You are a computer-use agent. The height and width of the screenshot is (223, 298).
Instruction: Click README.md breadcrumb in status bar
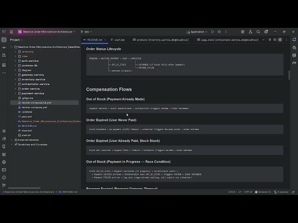[68, 192]
